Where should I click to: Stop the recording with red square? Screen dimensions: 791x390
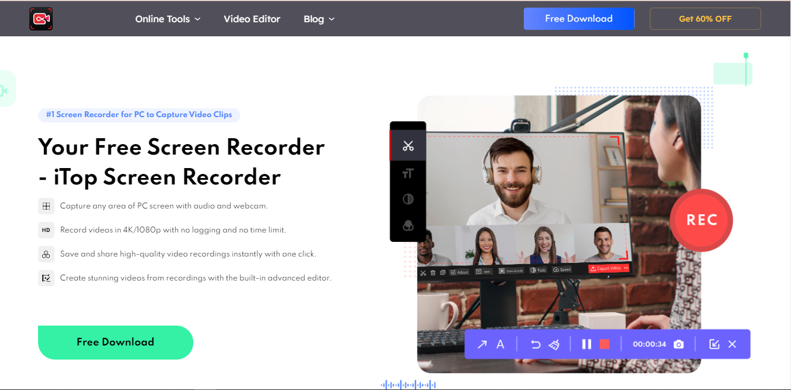[605, 344]
